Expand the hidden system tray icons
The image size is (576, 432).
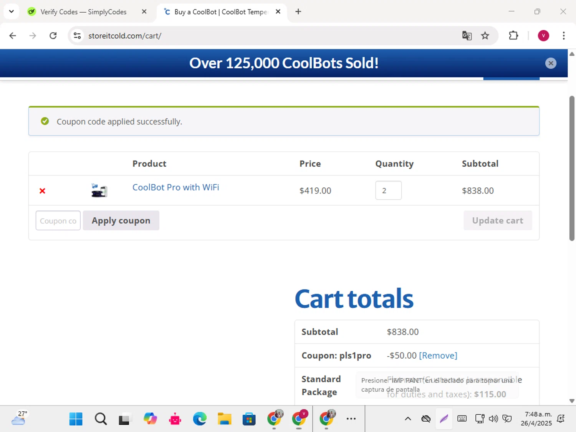(x=408, y=419)
